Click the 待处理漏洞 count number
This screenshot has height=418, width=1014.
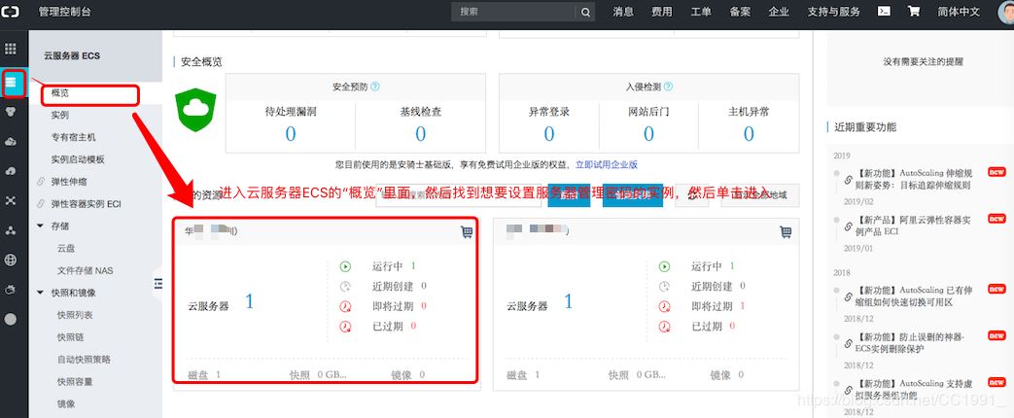tap(290, 134)
